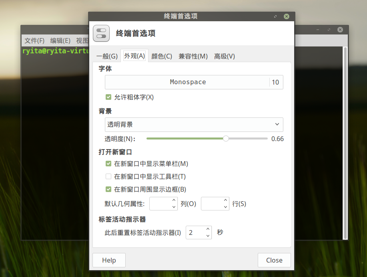Viewport: 367px width, 277px height.
Task: Click the 字体 section heading
Action: coord(105,69)
